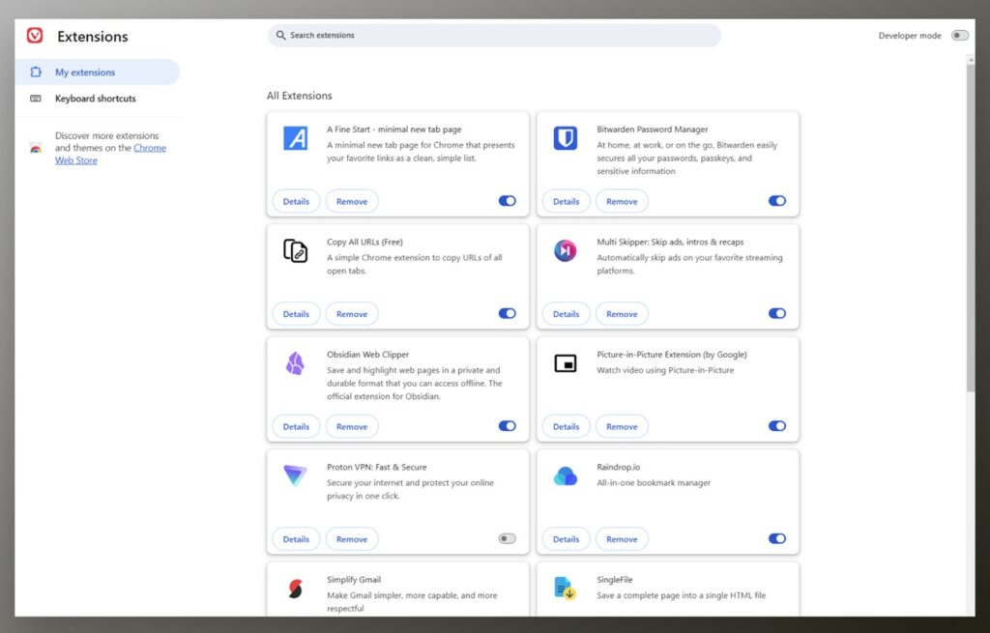Click the search magnifier icon
This screenshot has height=633, width=990.
click(x=281, y=36)
